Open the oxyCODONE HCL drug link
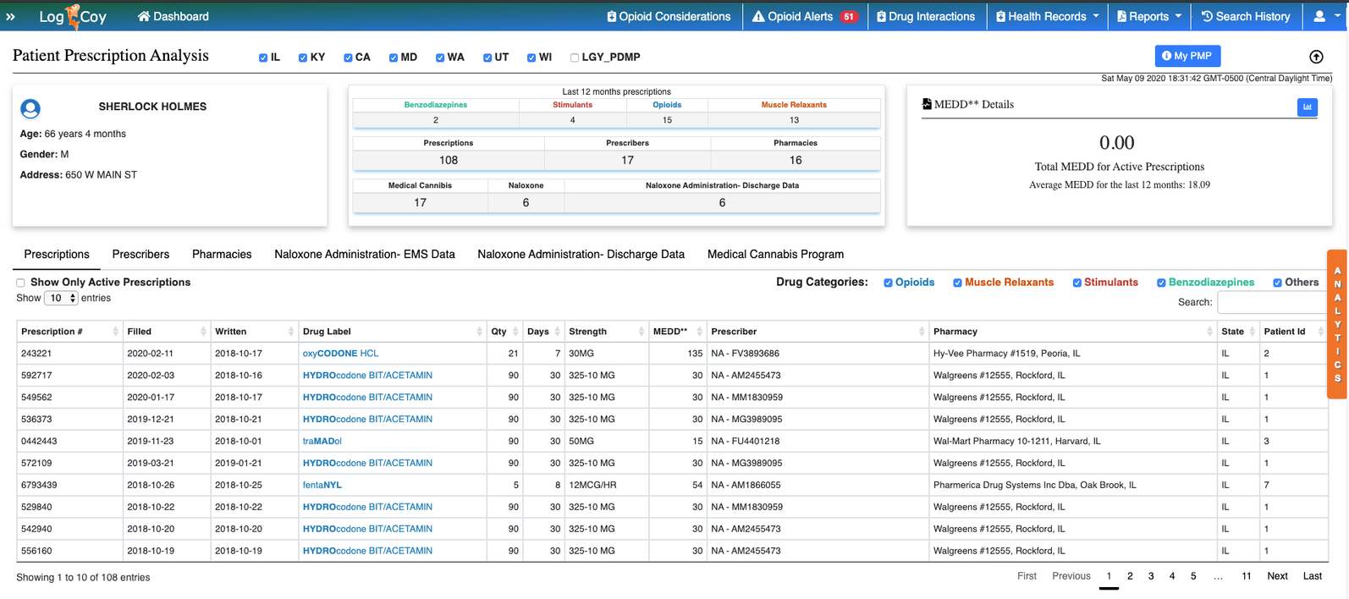Image resolution: width=1349 pixels, height=599 pixels. [340, 353]
